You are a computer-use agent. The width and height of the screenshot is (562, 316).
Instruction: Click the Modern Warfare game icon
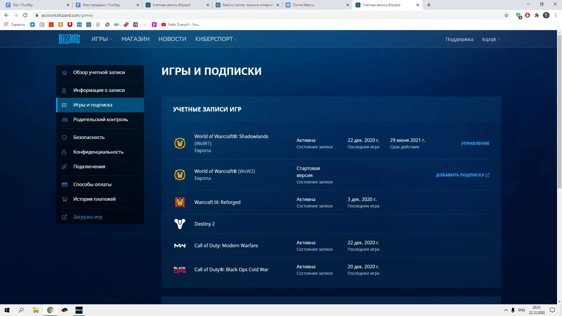tap(180, 245)
